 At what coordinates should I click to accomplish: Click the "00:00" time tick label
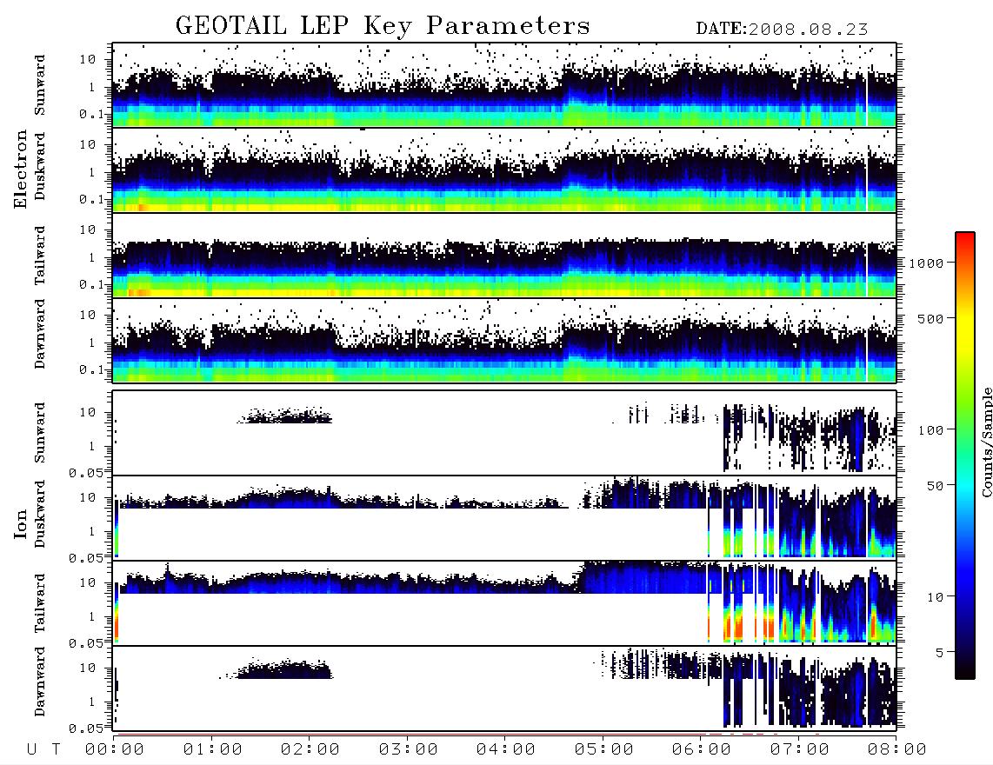[x=115, y=749]
